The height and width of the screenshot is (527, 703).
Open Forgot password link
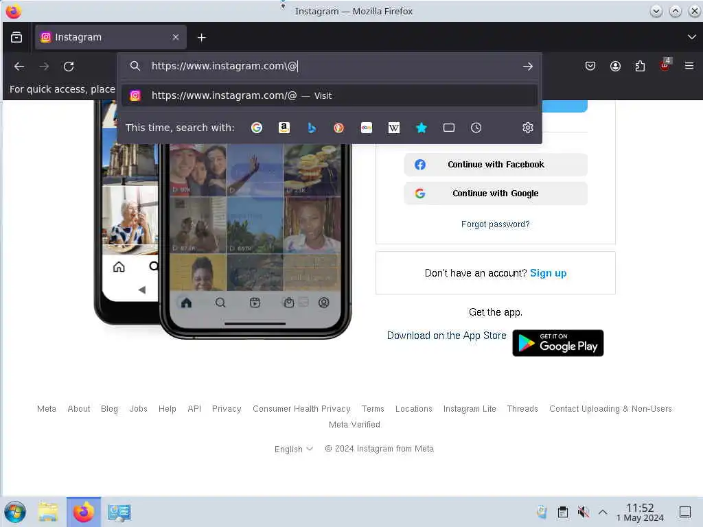pyautogui.click(x=496, y=224)
